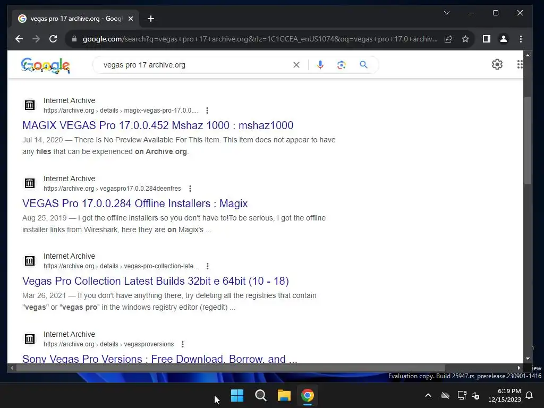Click the blue magnifier search button
Image resolution: width=544 pixels, height=408 pixels.
[x=363, y=65]
